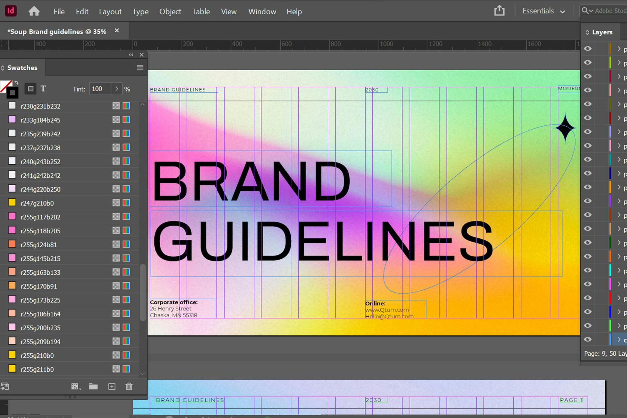Click the Delete Swatch trash icon
The image size is (627, 418).
coord(129,387)
